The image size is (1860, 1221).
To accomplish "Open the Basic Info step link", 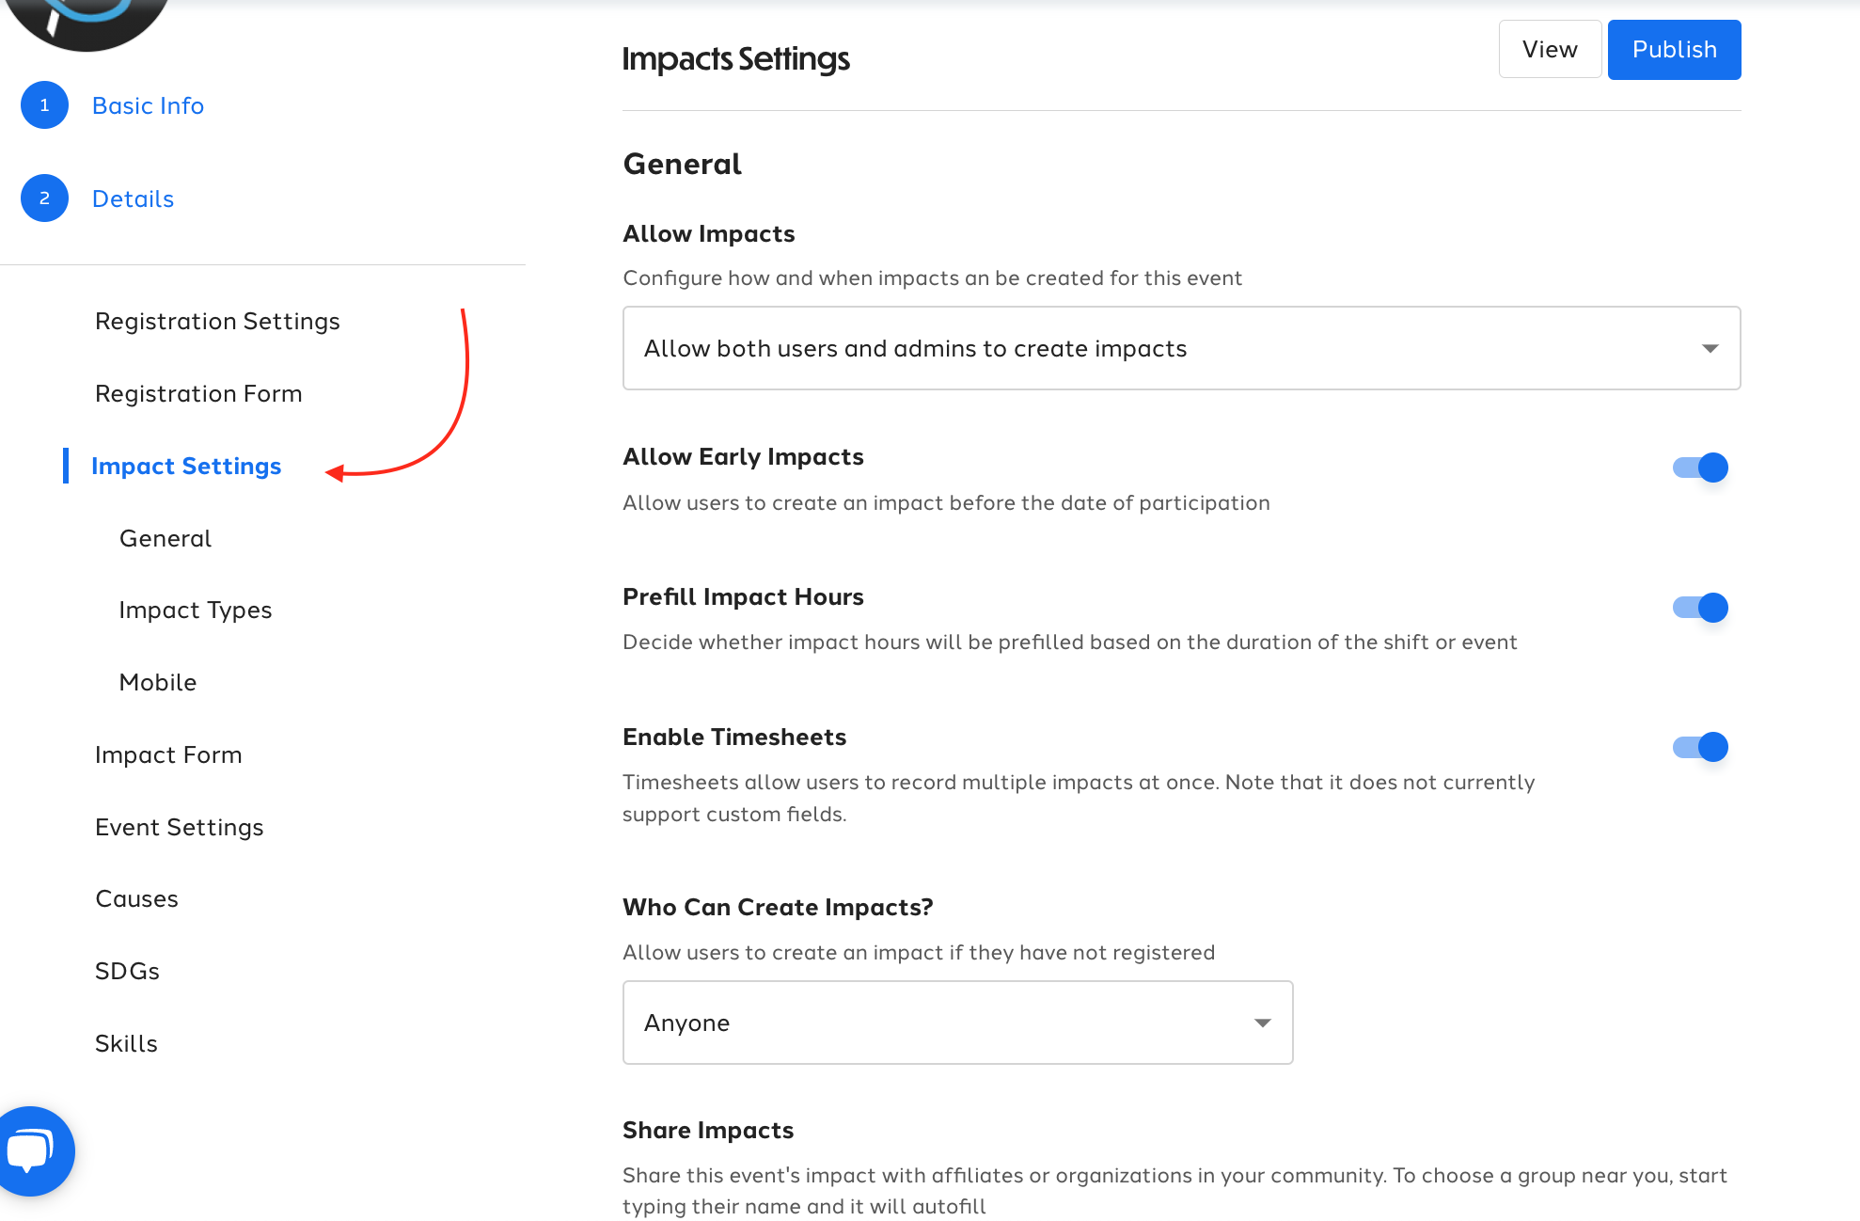I will [x=148, y=105].
